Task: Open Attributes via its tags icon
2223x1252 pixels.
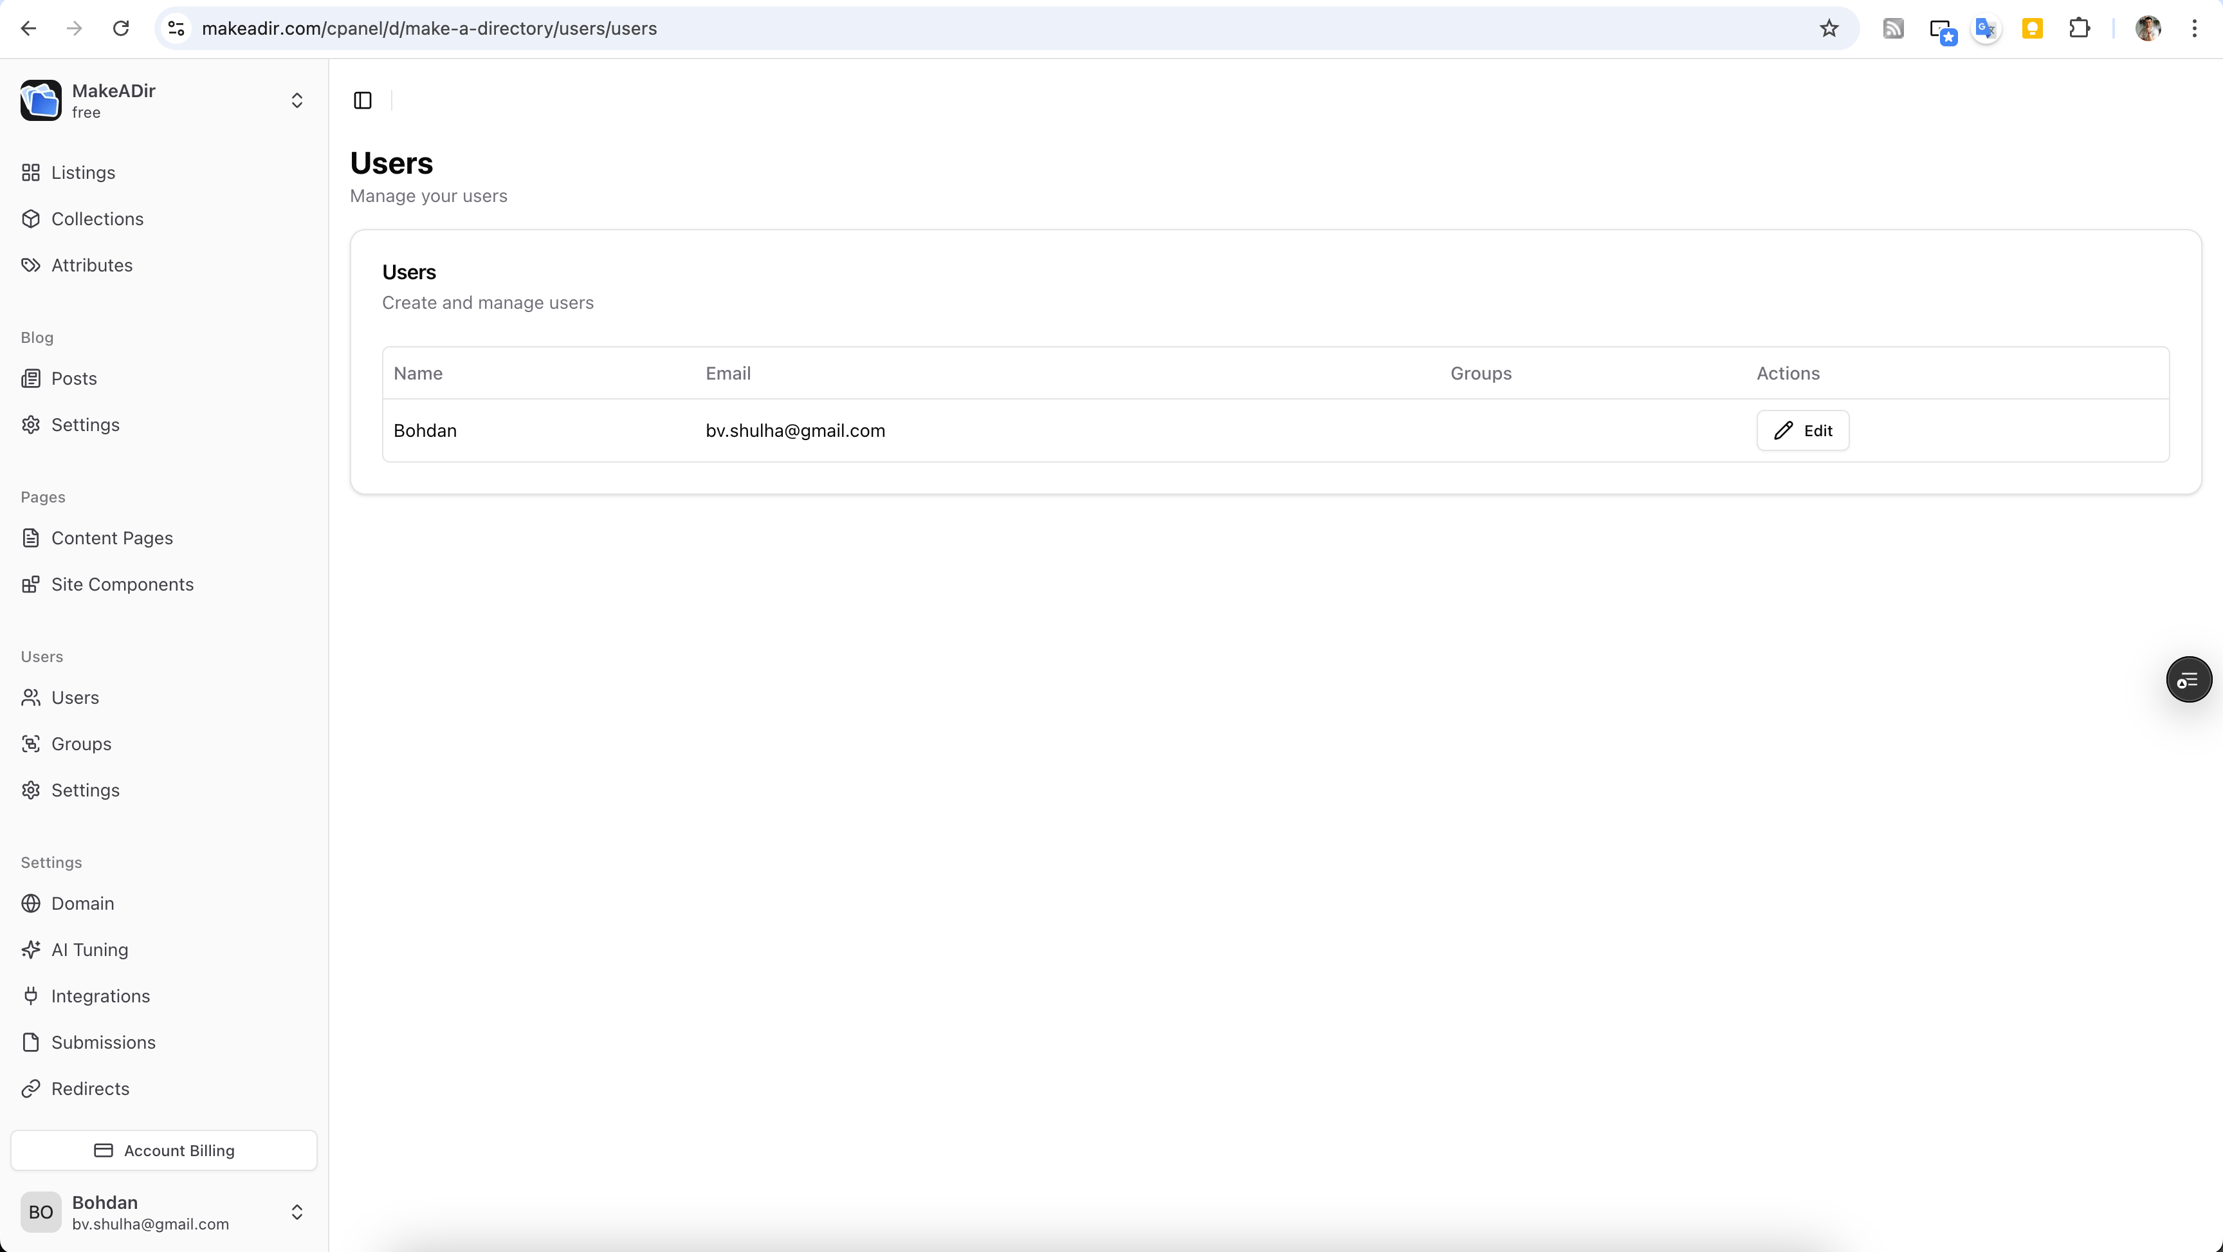Action: (x=31, y=265)
